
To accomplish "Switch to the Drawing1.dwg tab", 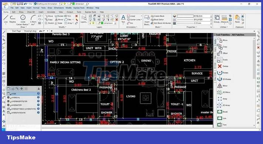I will coord(30,31).
